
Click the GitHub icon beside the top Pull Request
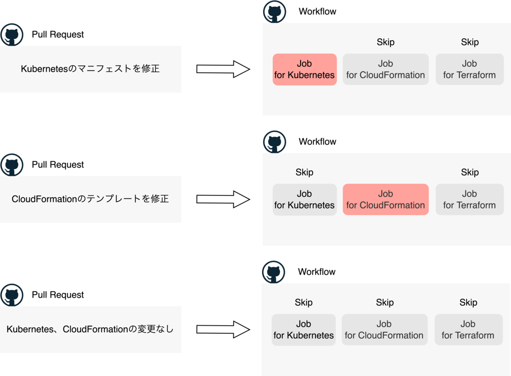[x=12, y=35]
